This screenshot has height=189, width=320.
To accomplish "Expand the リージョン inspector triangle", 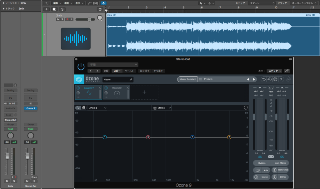I will (3, 3).
